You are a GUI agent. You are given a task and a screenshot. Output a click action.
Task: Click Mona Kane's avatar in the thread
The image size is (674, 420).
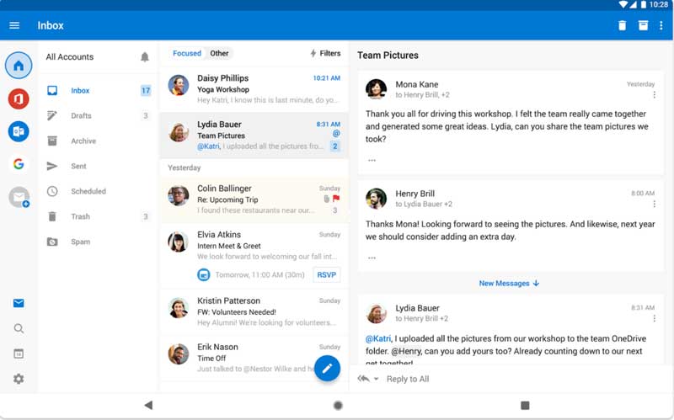coord(376,89)
